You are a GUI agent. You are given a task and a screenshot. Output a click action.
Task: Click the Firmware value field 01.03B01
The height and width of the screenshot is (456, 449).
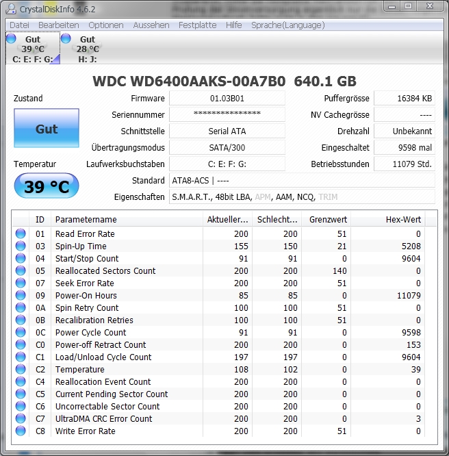click(x=227, y=99)
